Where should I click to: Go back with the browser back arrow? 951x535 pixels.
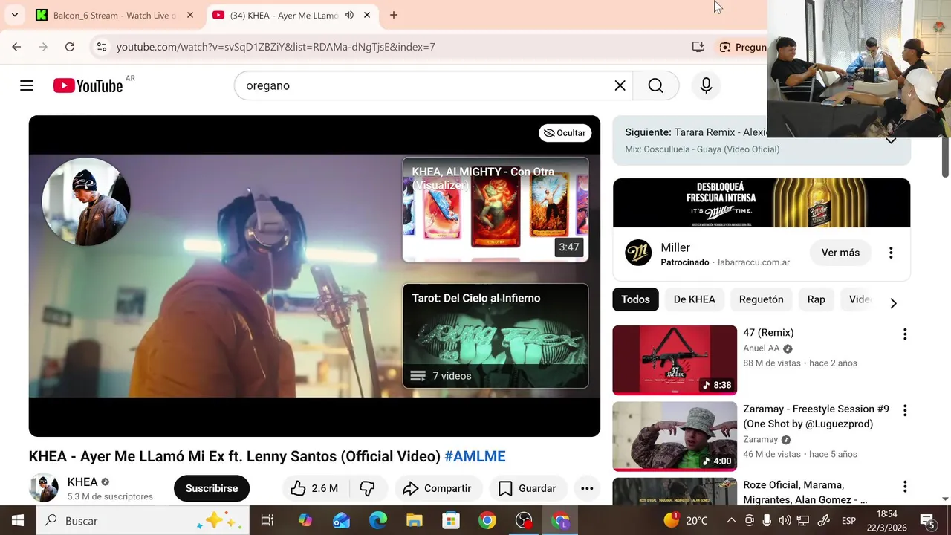(x=16, y=47)
